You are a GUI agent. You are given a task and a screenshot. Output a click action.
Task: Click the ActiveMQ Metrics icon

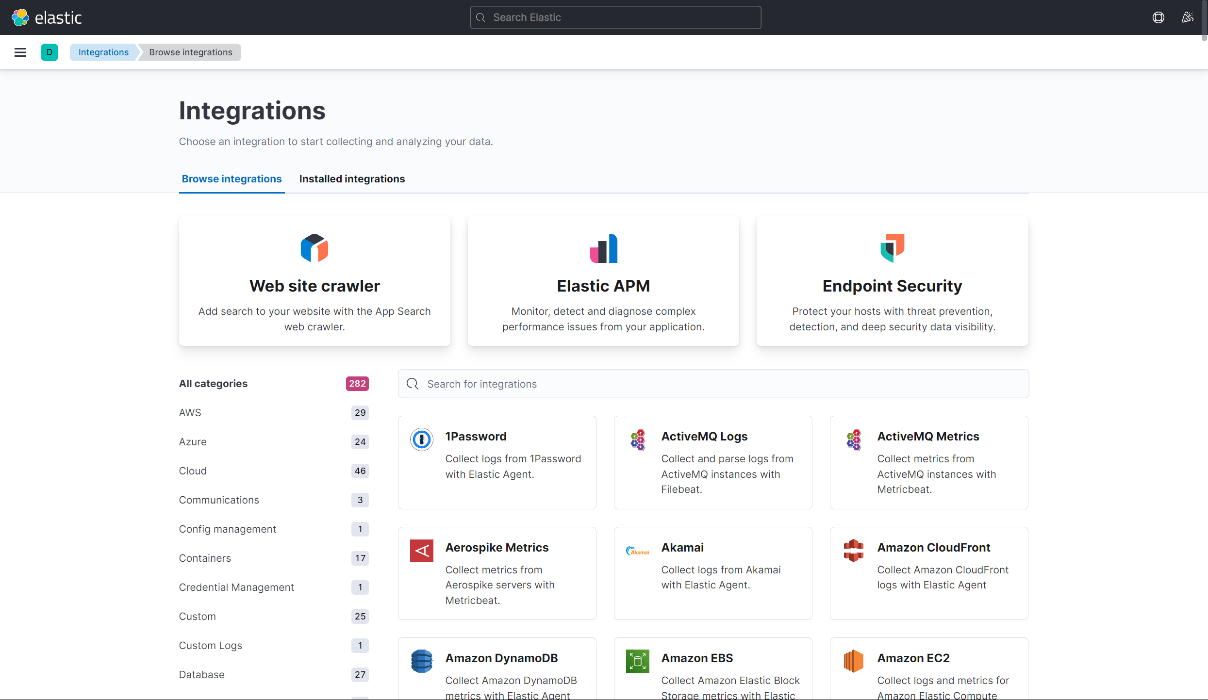[x=854, y=440]
